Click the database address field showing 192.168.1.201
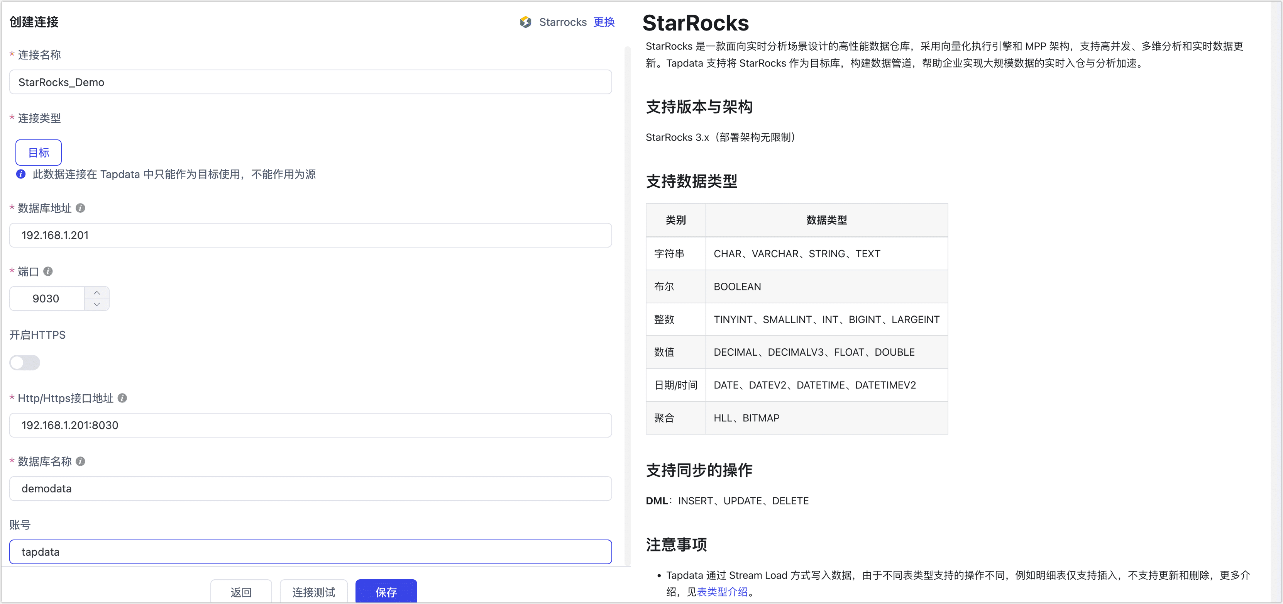Image resolution: width=1283 pixels, height=604 pixels. coord(310,235)
